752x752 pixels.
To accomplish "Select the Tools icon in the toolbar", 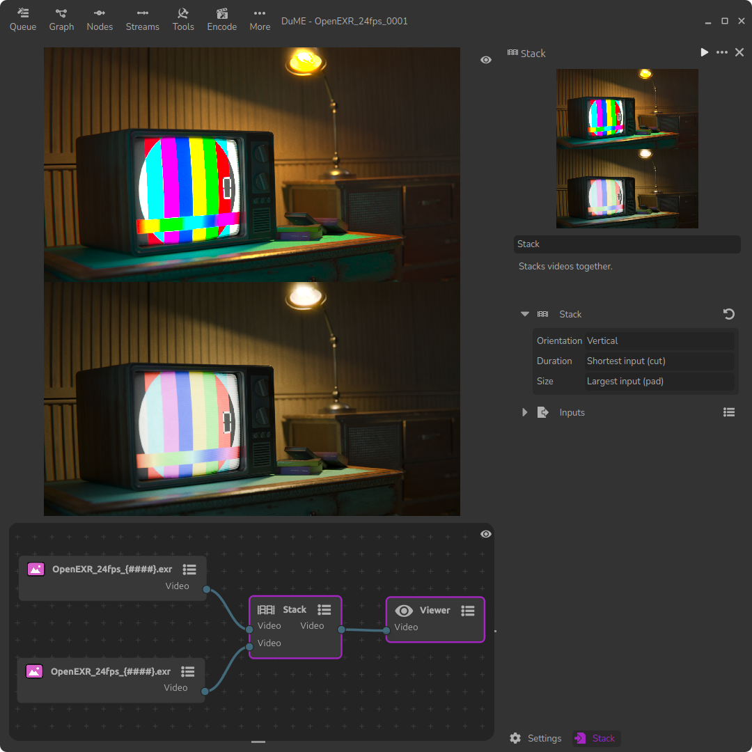I will [x=183, y=19].
